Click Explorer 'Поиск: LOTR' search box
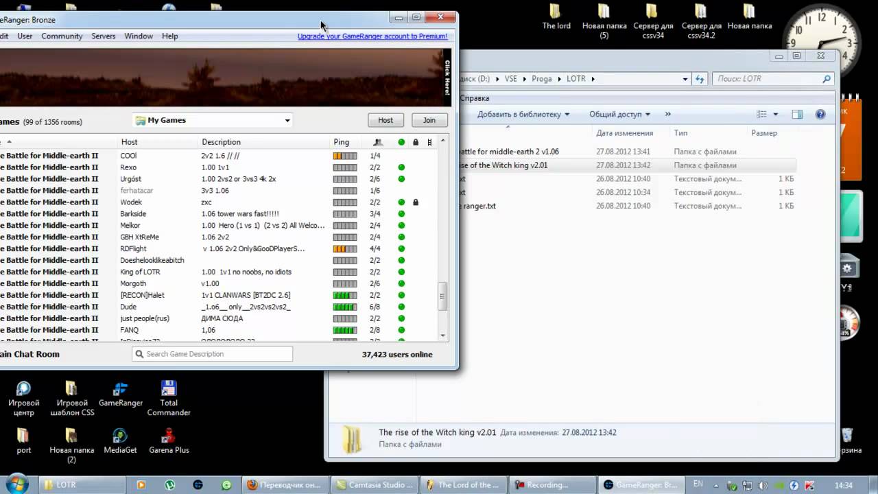This screenshot has height=494, width=878. tap(774, 79)
